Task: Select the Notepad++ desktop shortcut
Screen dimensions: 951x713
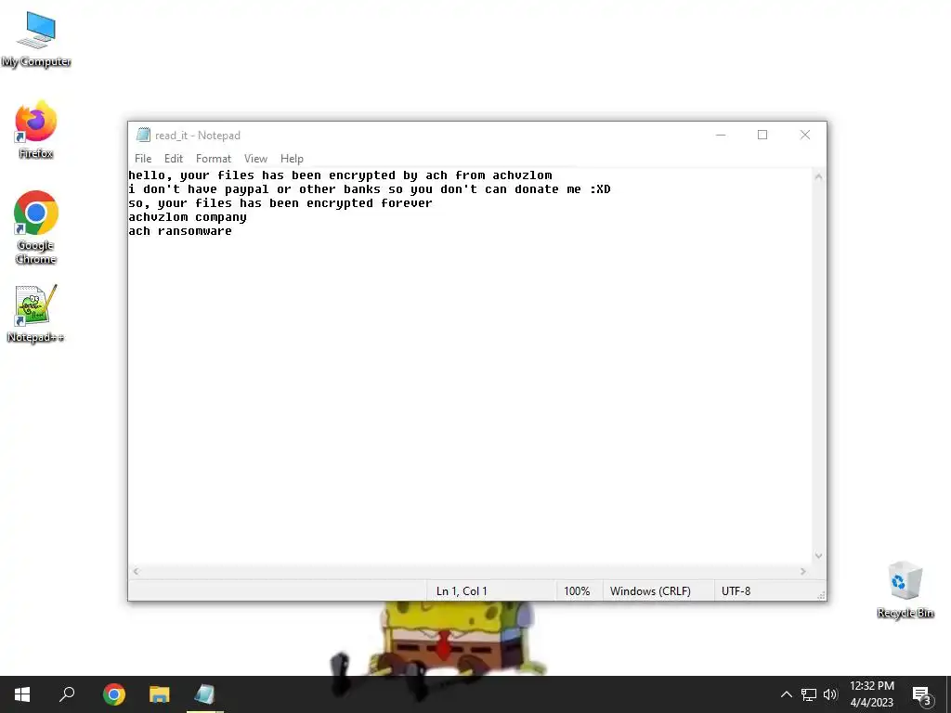Action: [x=36, y=314]
